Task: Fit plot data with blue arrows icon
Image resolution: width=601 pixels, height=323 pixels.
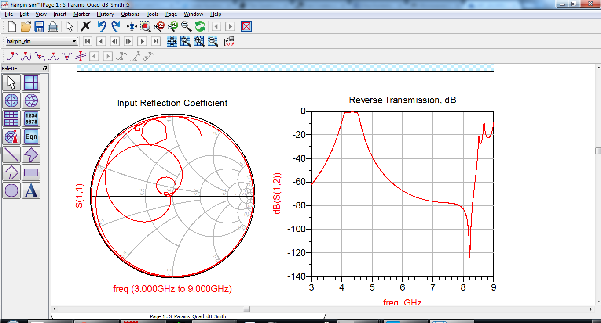Action: point(172,41)
